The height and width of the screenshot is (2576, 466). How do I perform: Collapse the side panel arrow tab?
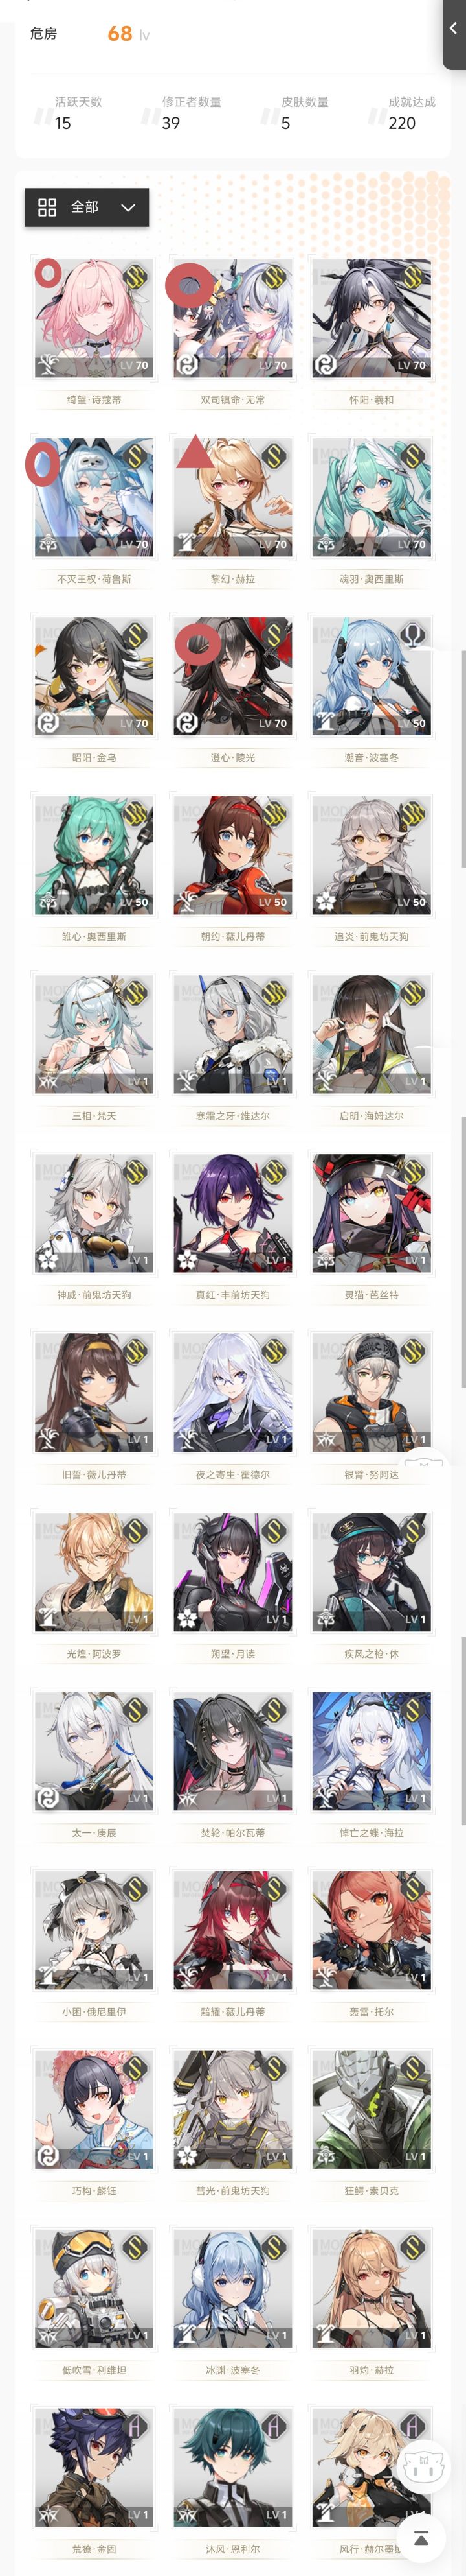tap(454, 30)
